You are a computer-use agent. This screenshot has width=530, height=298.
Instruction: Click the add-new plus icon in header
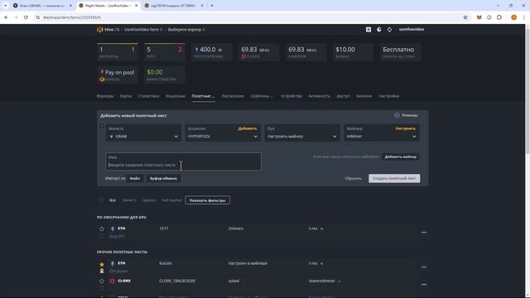369,30
